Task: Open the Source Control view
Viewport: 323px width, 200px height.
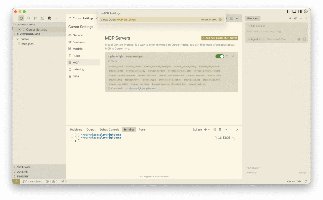Action: click(35, 19)
